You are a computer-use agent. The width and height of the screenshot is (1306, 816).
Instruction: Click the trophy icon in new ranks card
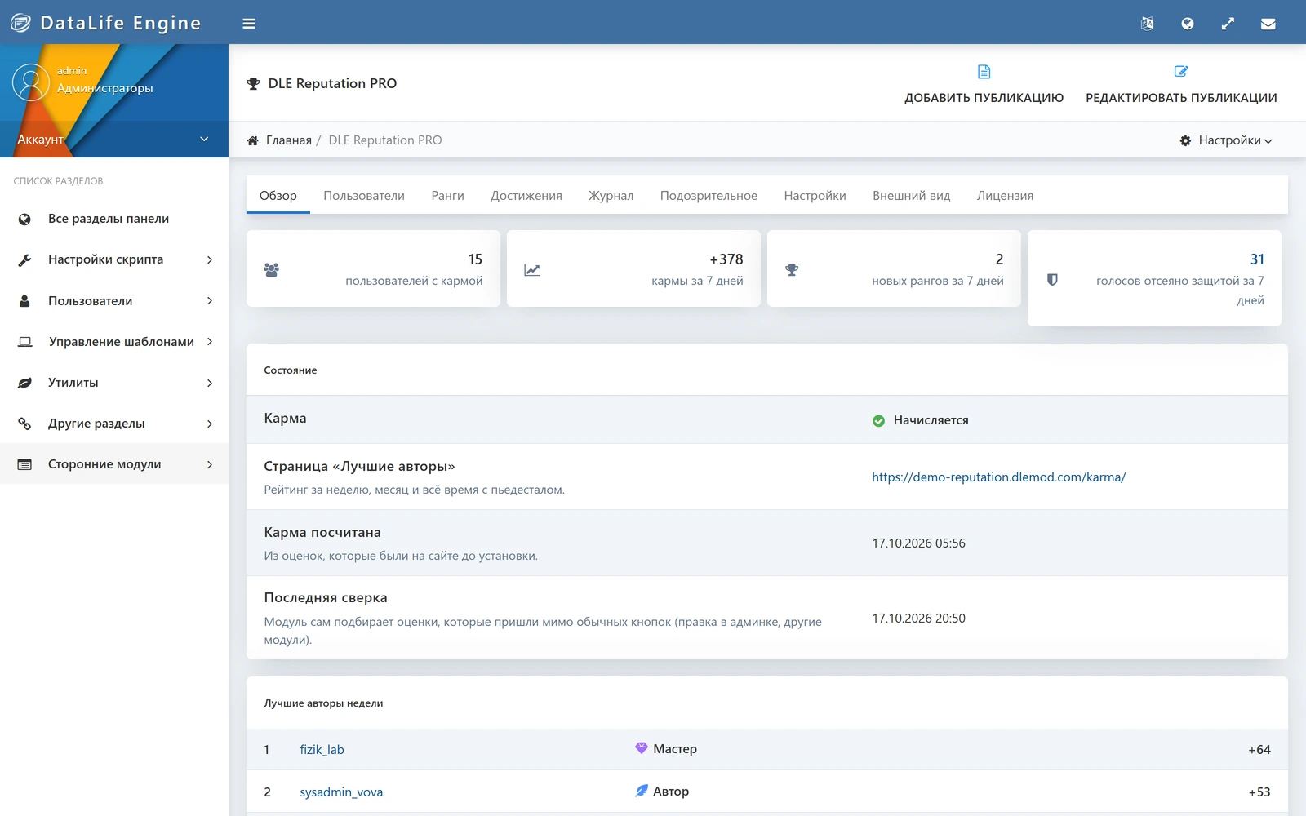(792, 269)
